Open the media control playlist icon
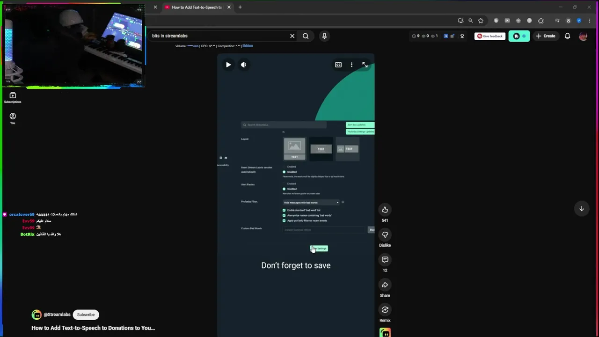The width and height of the screenshot is (599, 337). [x=557, y=21]
